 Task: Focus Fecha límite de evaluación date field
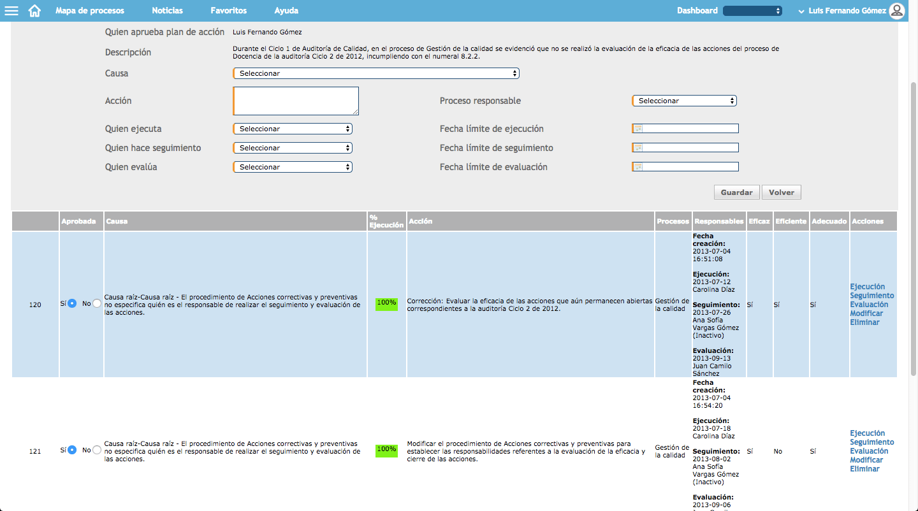click(685, 167)
